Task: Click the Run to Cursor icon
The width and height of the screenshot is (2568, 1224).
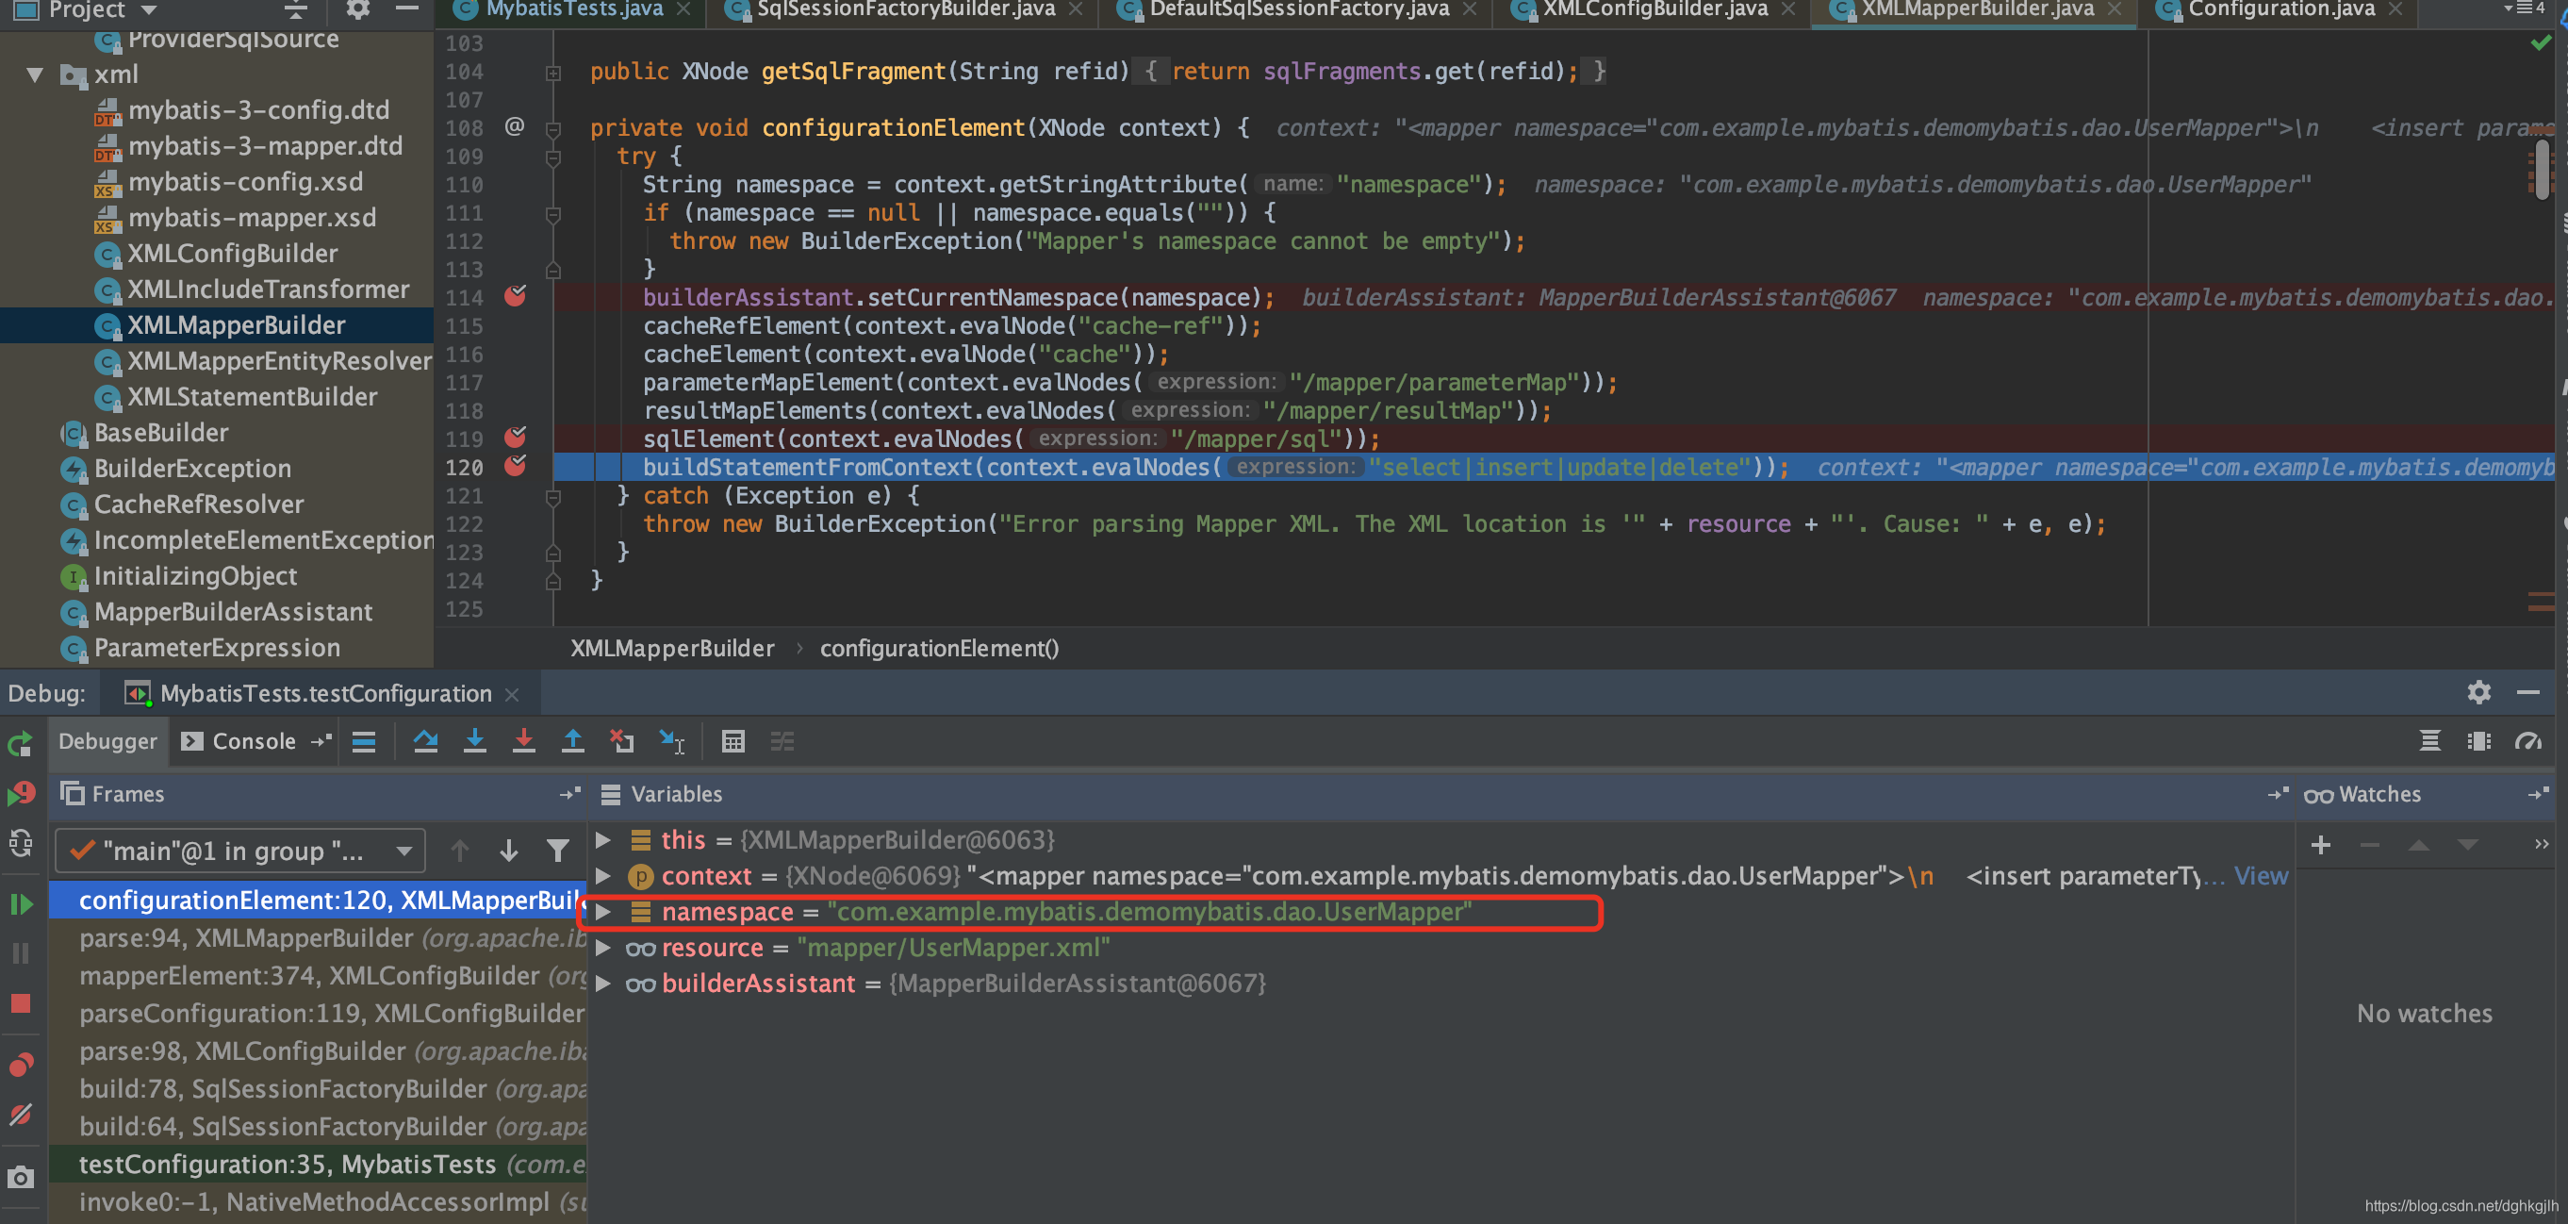Action: 672,741
